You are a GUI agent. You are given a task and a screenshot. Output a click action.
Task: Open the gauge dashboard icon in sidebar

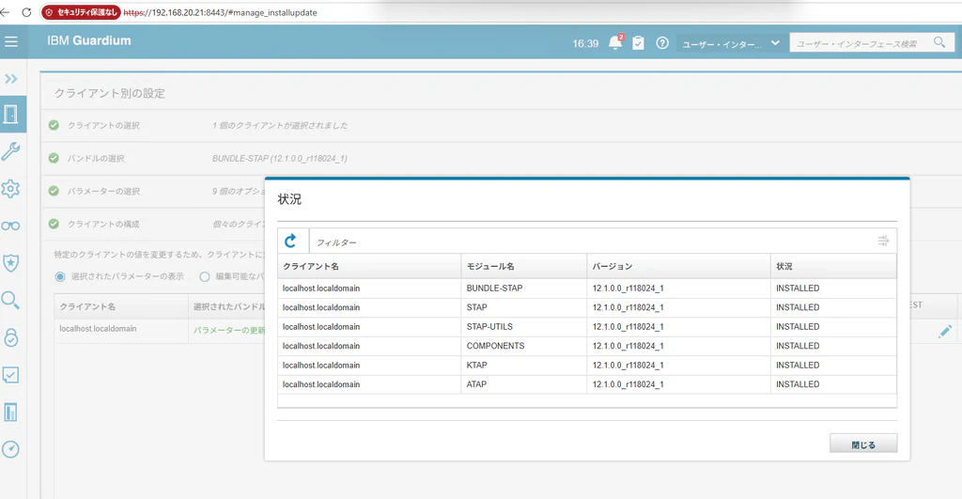(x=11, y=449)
